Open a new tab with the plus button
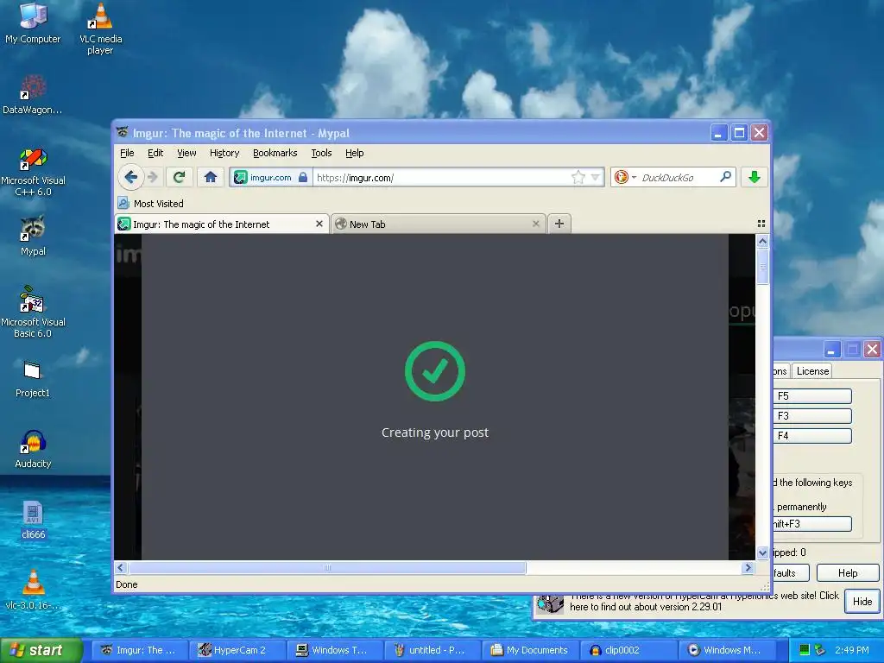The width and height of the screenshot is (884, 663). [x=559, y=224]
